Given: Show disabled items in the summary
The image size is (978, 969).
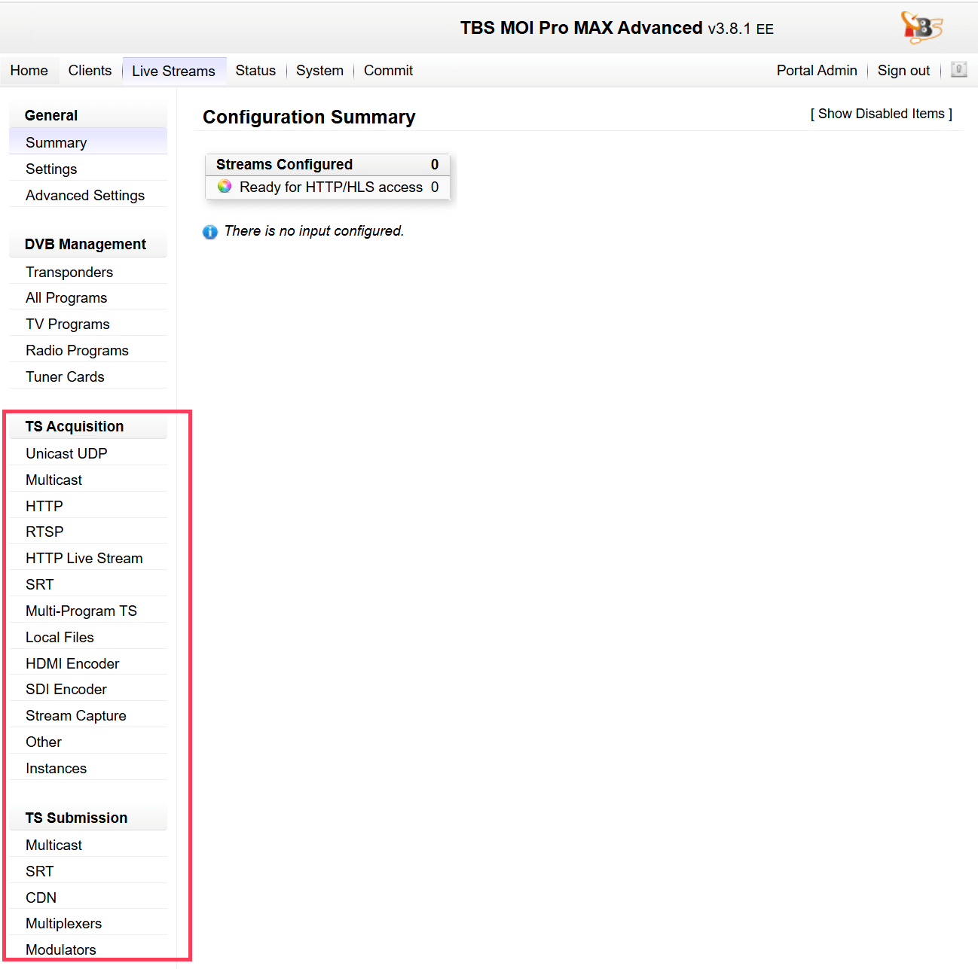Looking at the screenshot, I should click(881, 114).
